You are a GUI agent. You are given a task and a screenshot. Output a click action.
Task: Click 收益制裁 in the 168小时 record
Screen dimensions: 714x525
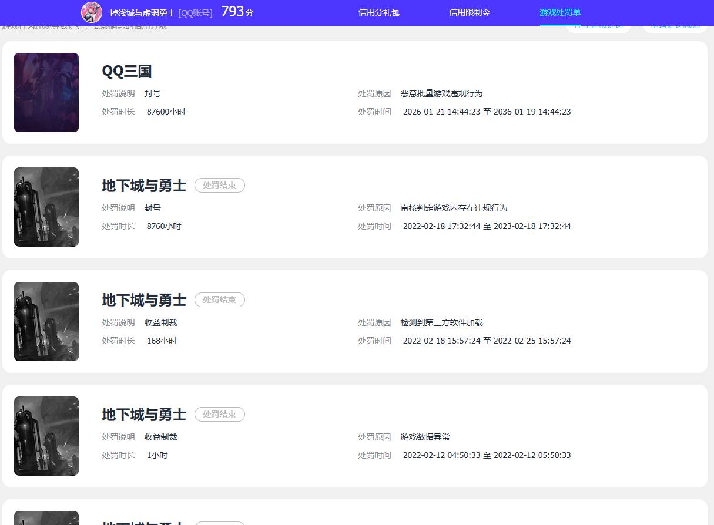[x=160, y=322]
